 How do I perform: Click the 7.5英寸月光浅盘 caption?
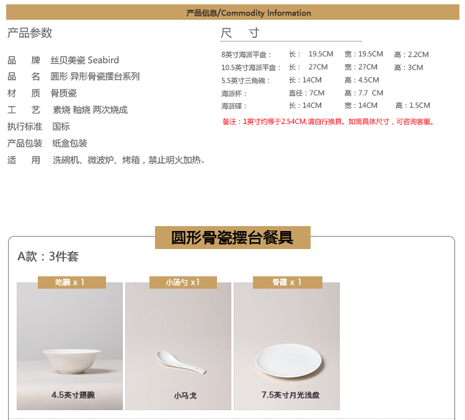coord(290,395)
